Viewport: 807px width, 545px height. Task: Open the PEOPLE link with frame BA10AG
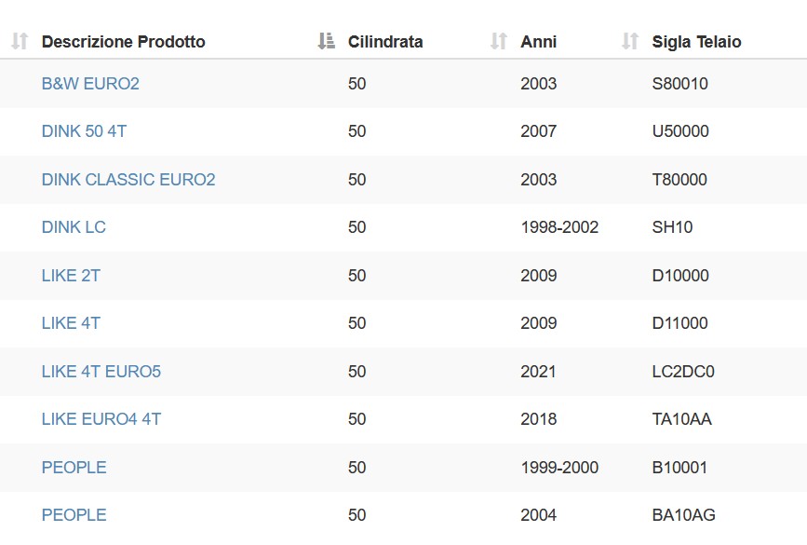point(74,514)
